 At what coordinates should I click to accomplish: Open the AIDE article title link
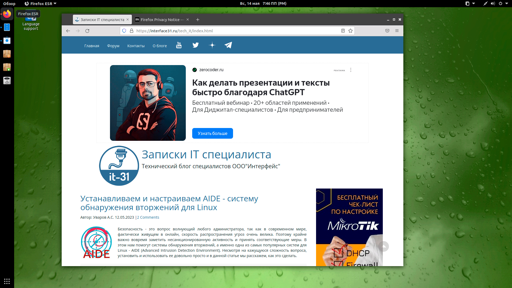169,203
